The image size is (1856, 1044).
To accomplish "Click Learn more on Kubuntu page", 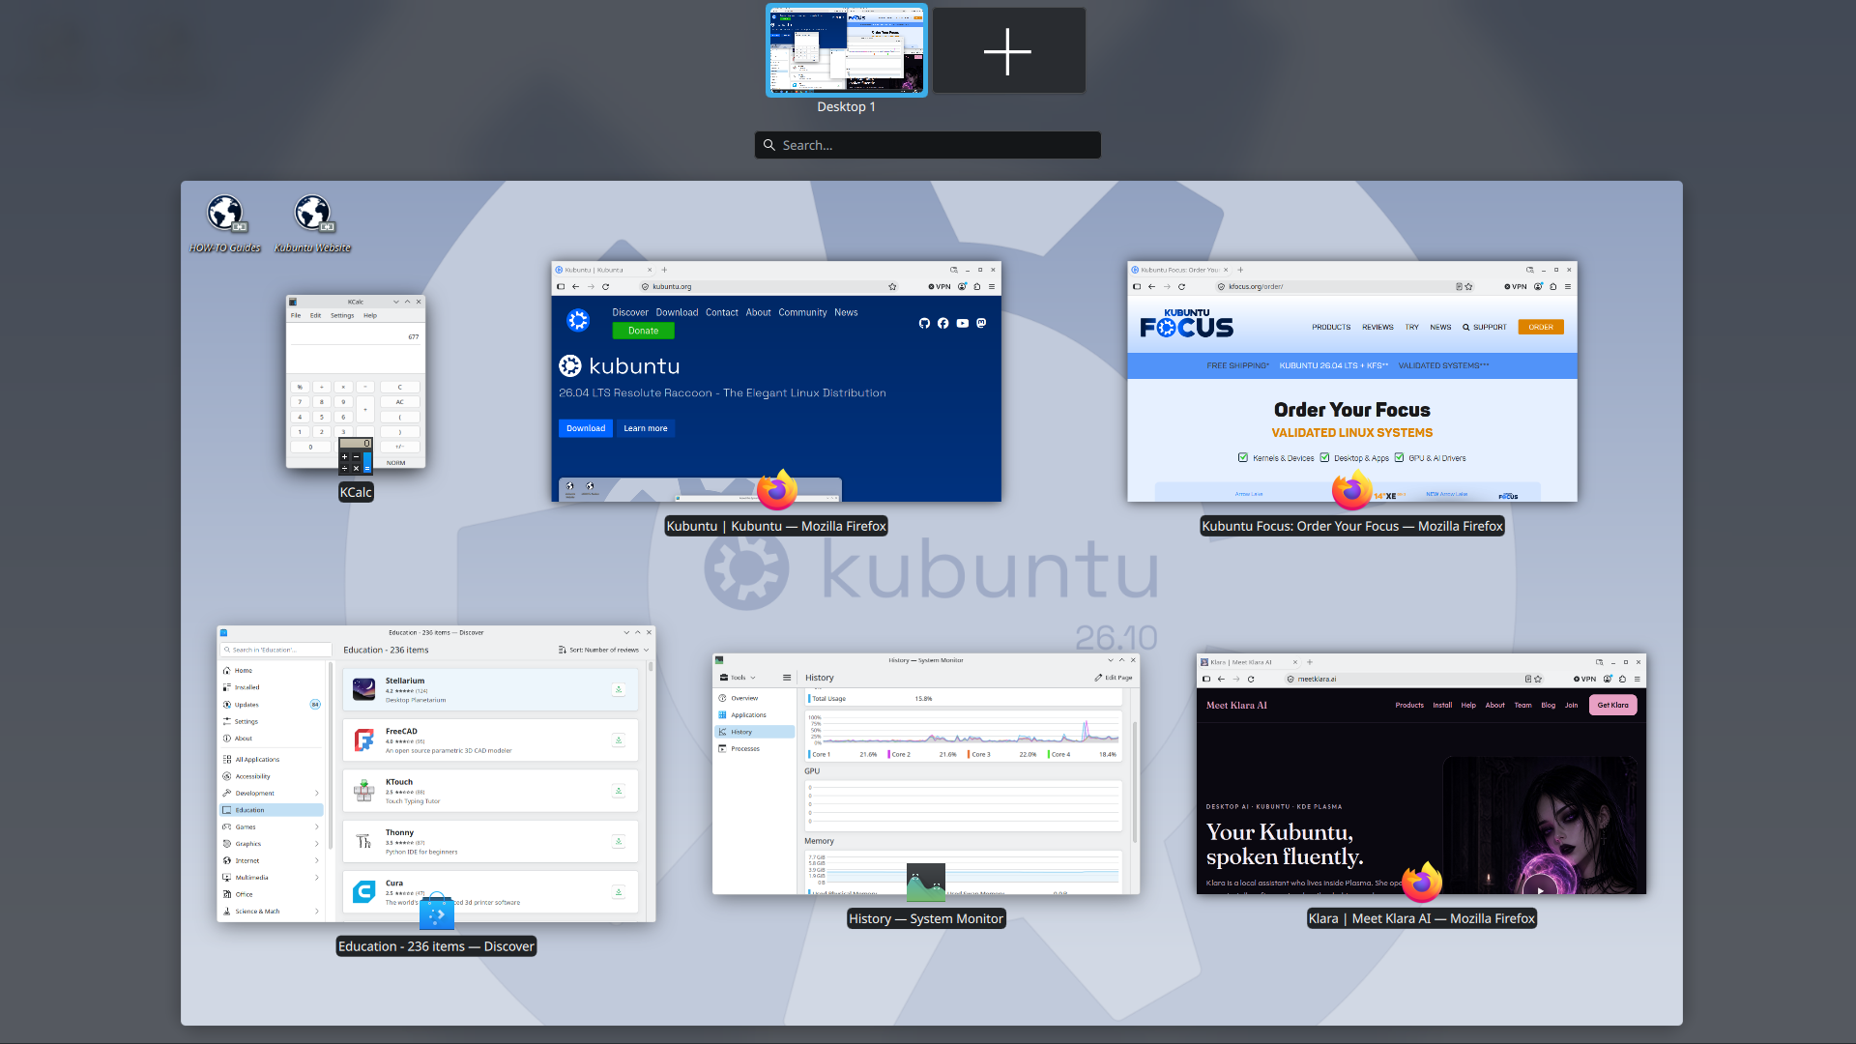I will pyautogui.click(x=646, y=428).
